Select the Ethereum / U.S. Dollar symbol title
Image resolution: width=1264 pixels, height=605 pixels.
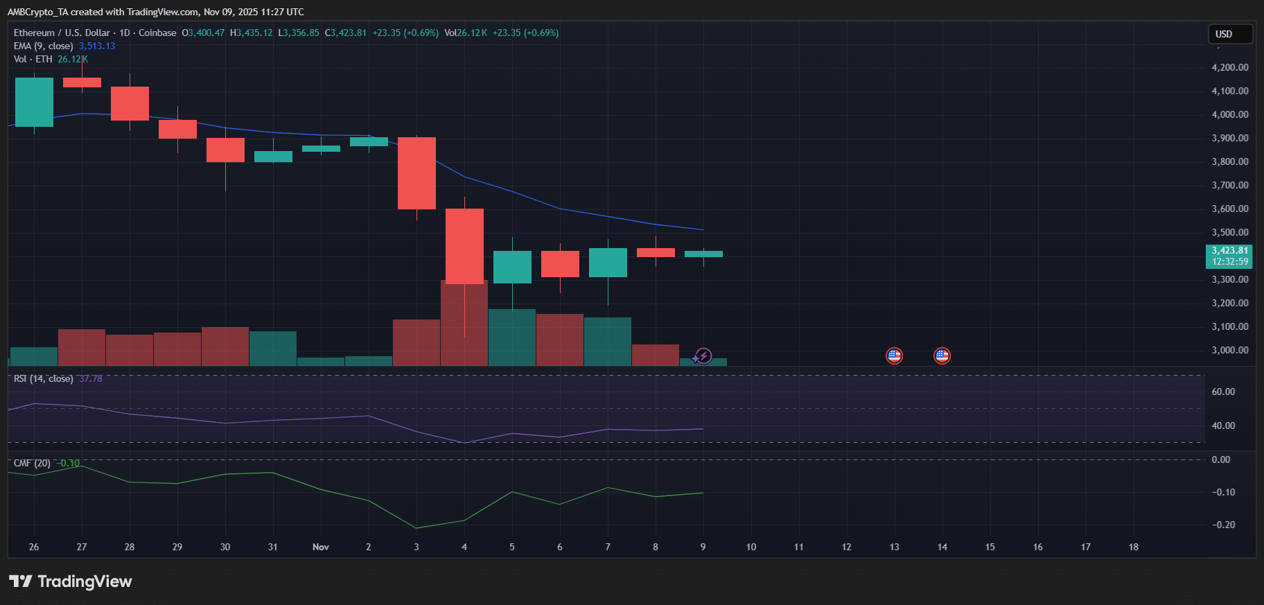pos(61,33)
